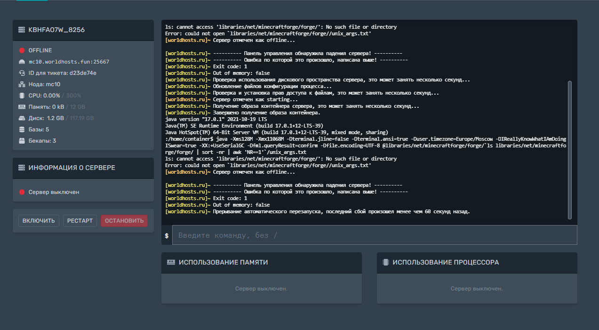Click the Java HotSpot 64-Bit Server VM line
This screenshot has height=330, width=599.
click(277, 132)
